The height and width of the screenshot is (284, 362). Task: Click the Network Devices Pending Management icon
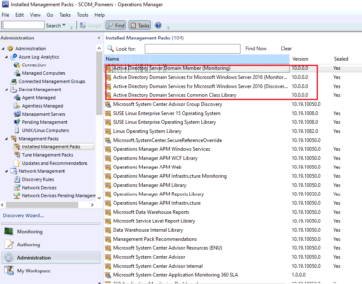coord(17,196)
